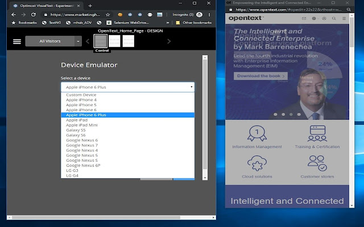Close the Optimost VisualTest tab
364x227 pixels.
pos(78,6)
